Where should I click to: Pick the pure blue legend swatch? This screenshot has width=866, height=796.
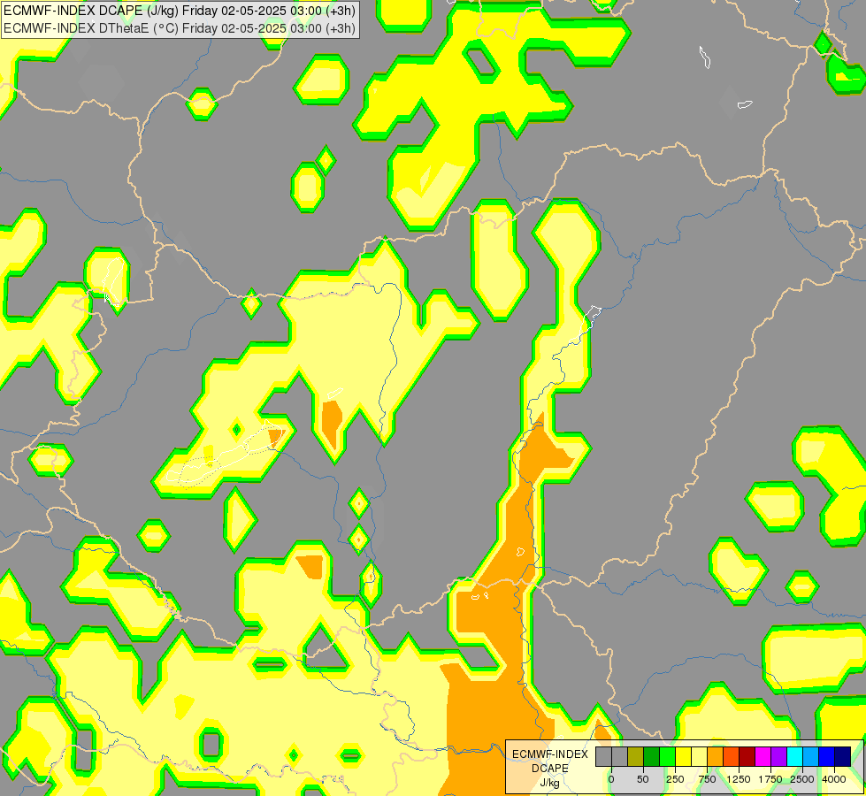[827, 757]
